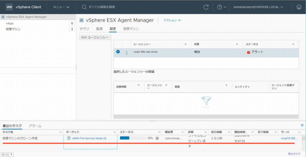Switch to the 設定 tab
Screen dimensions: 306x157
click(x=113, y=29)
